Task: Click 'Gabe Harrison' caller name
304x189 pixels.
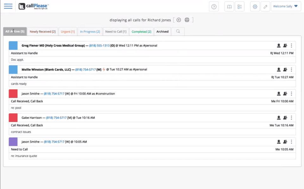Action: pyautogui.click(x=32, y=118)
